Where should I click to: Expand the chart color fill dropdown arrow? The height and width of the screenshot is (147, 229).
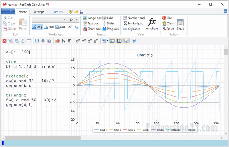(x=108, y=41)
